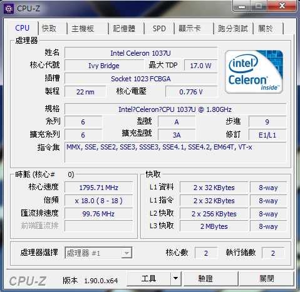Screen dimensions: 300x292
Task: Click the 擴充系列 extended family value 6
Action: [x=83, y=135]
